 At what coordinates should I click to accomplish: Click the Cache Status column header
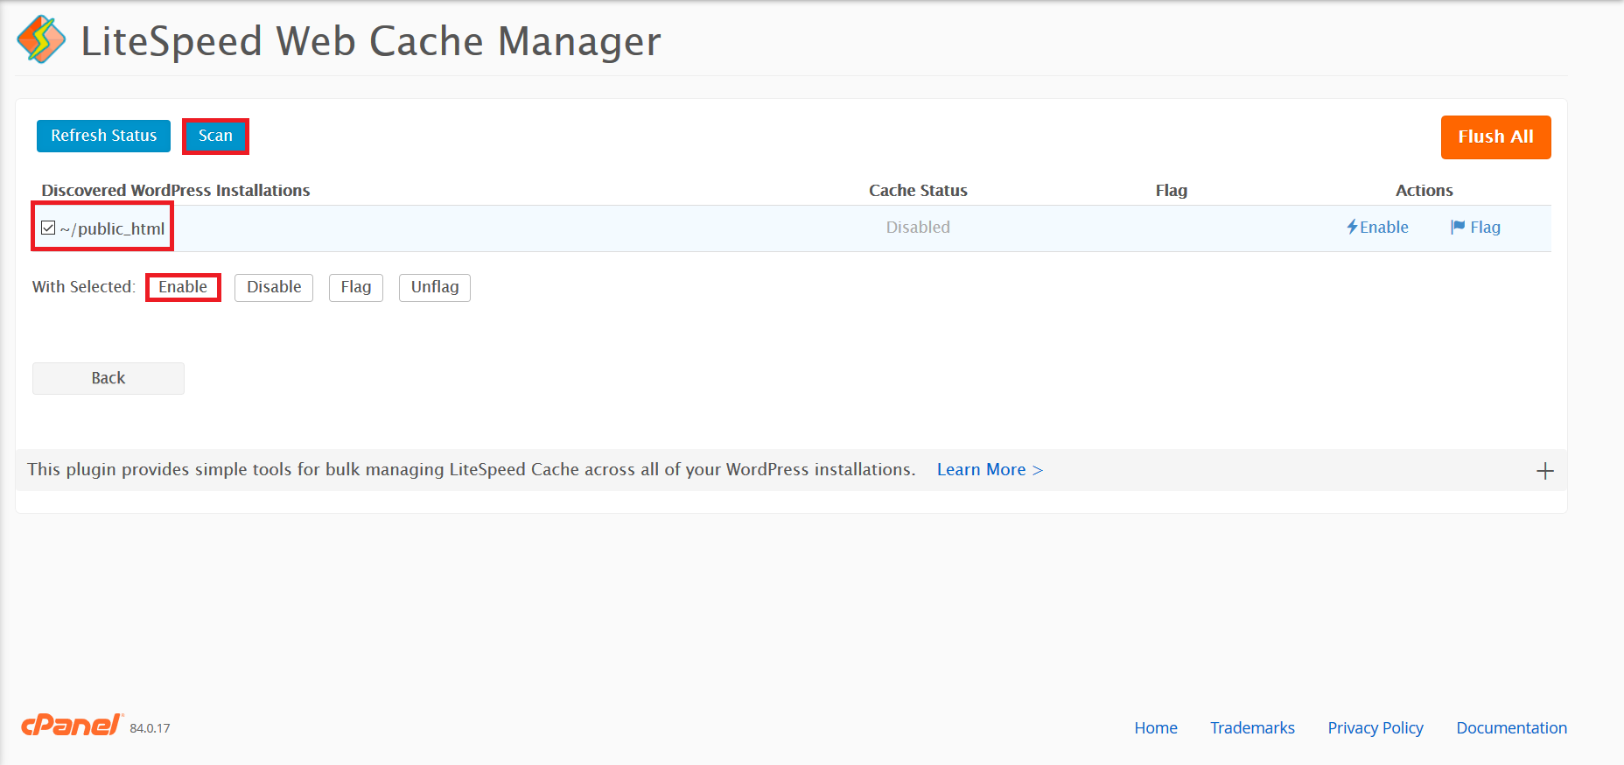pos(918,191)
